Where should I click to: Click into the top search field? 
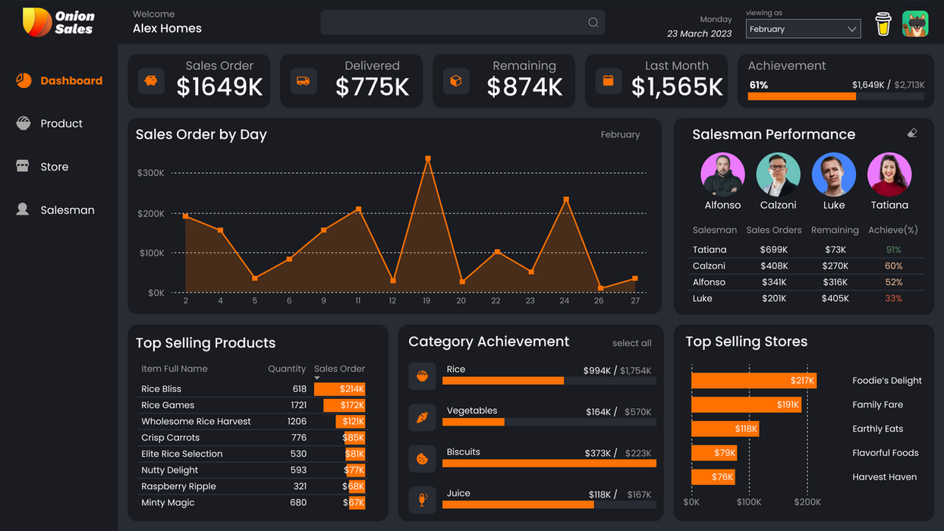[462, 23]
